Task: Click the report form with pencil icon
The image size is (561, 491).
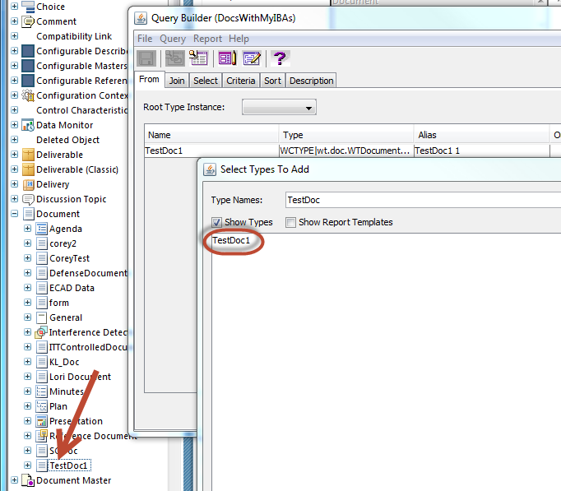Action: [228, 58]
